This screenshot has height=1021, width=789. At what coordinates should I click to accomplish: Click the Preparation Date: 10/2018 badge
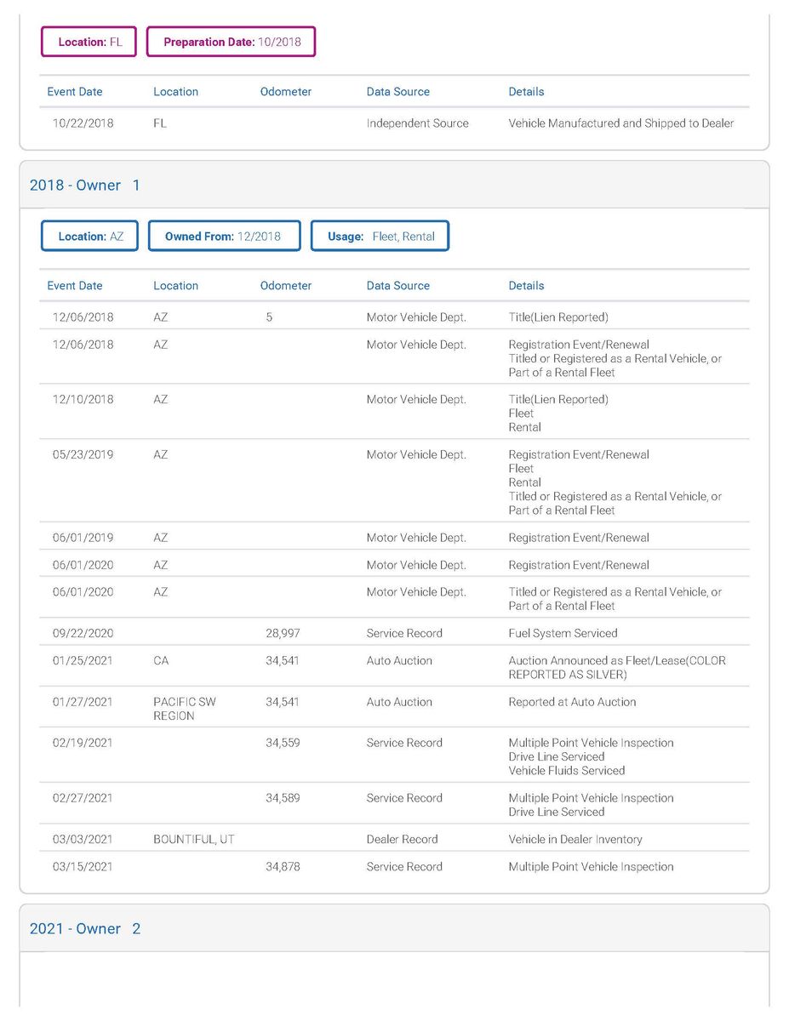[x=231, y=42]
